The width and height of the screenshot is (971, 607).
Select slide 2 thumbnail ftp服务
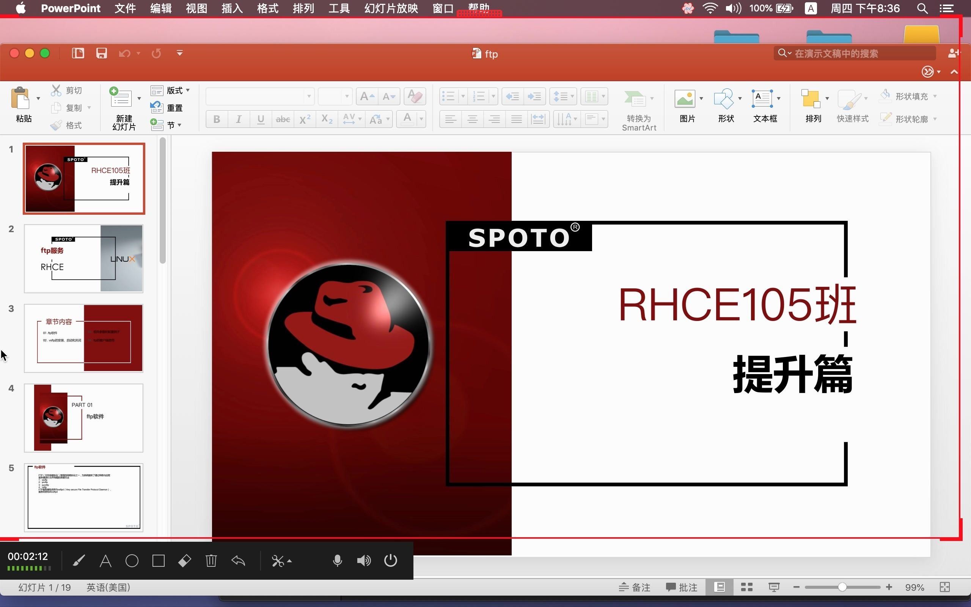83,258
